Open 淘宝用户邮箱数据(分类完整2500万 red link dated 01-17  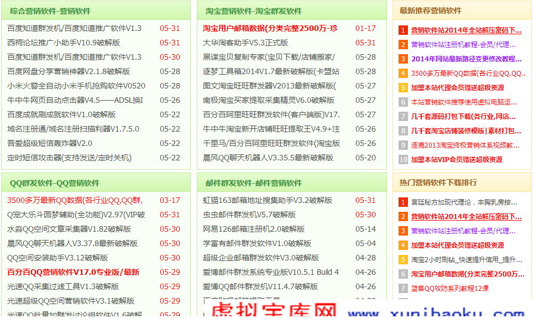tap(270, 28)
